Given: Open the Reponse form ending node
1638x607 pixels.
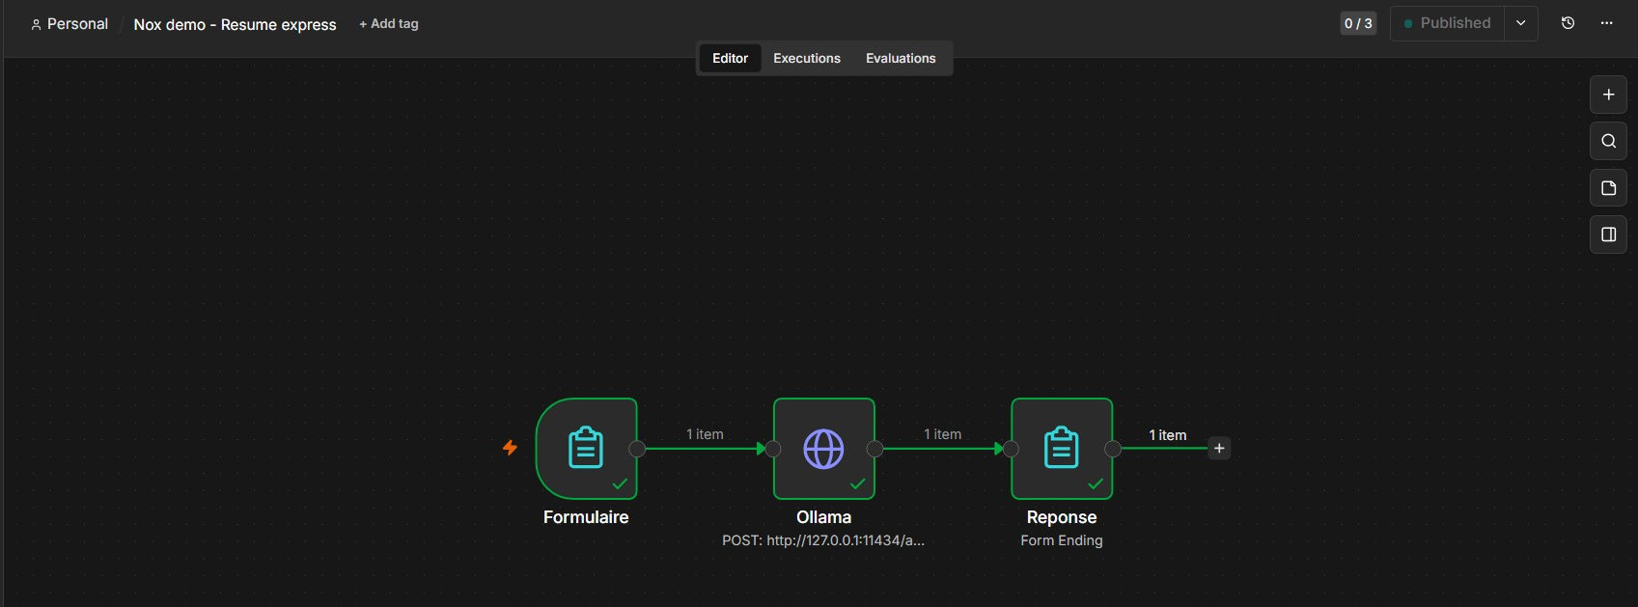Looking at the screenshot, I should point(1062,449).
